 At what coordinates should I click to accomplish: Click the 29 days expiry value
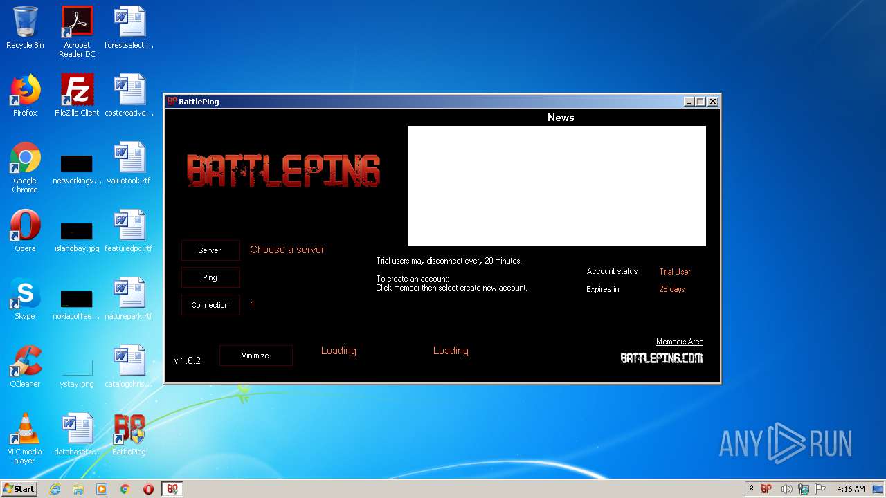click(x=672, y=289)
